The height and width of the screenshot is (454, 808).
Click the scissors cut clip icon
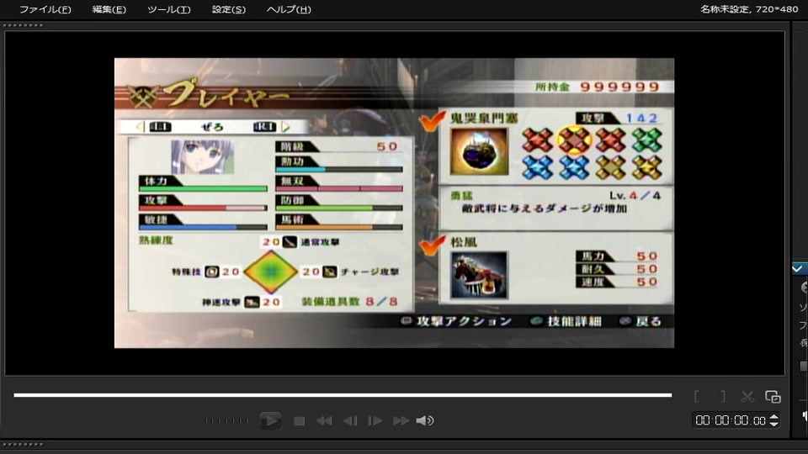pos(747,396)
